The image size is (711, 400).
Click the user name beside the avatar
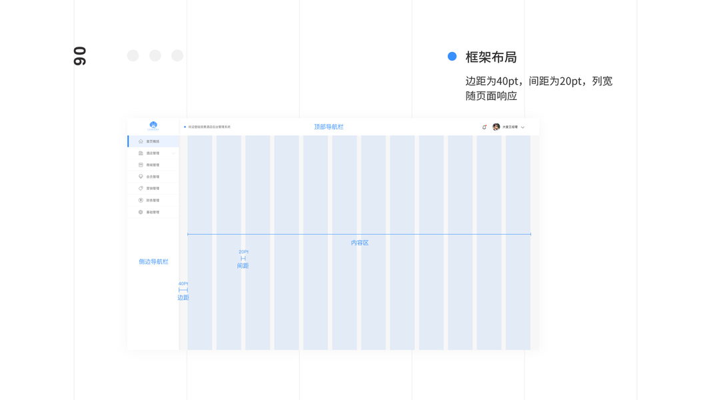click(510, 127)
